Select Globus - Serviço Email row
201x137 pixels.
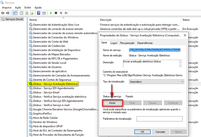point(46,92)
